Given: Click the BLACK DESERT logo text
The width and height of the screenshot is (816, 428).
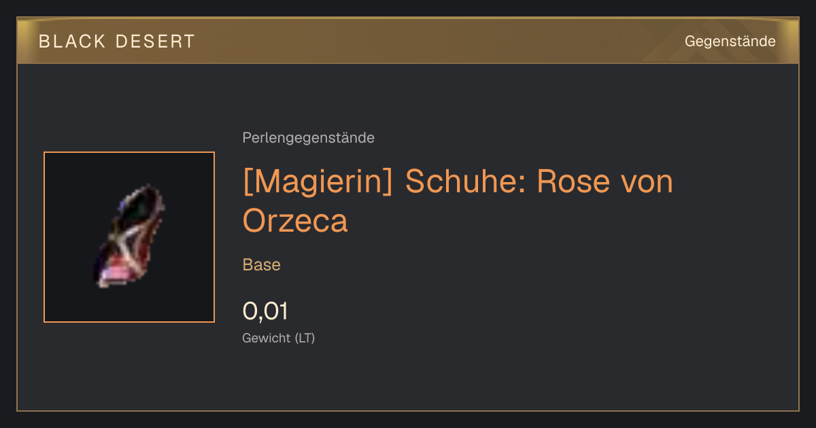Looking at the screenshot, I should [x=116, y=41].
